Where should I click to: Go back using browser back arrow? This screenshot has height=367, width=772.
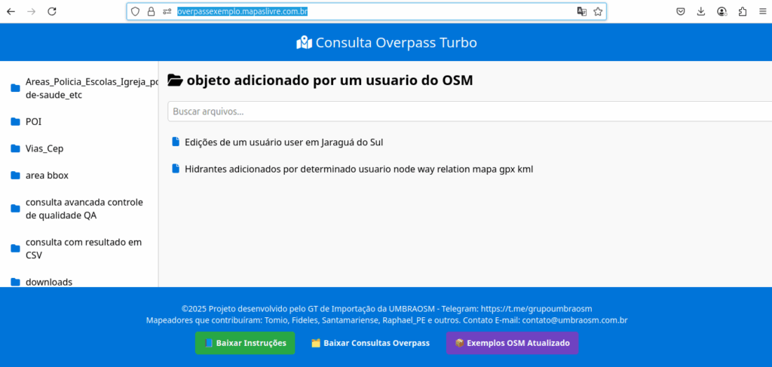coord(11,12)
